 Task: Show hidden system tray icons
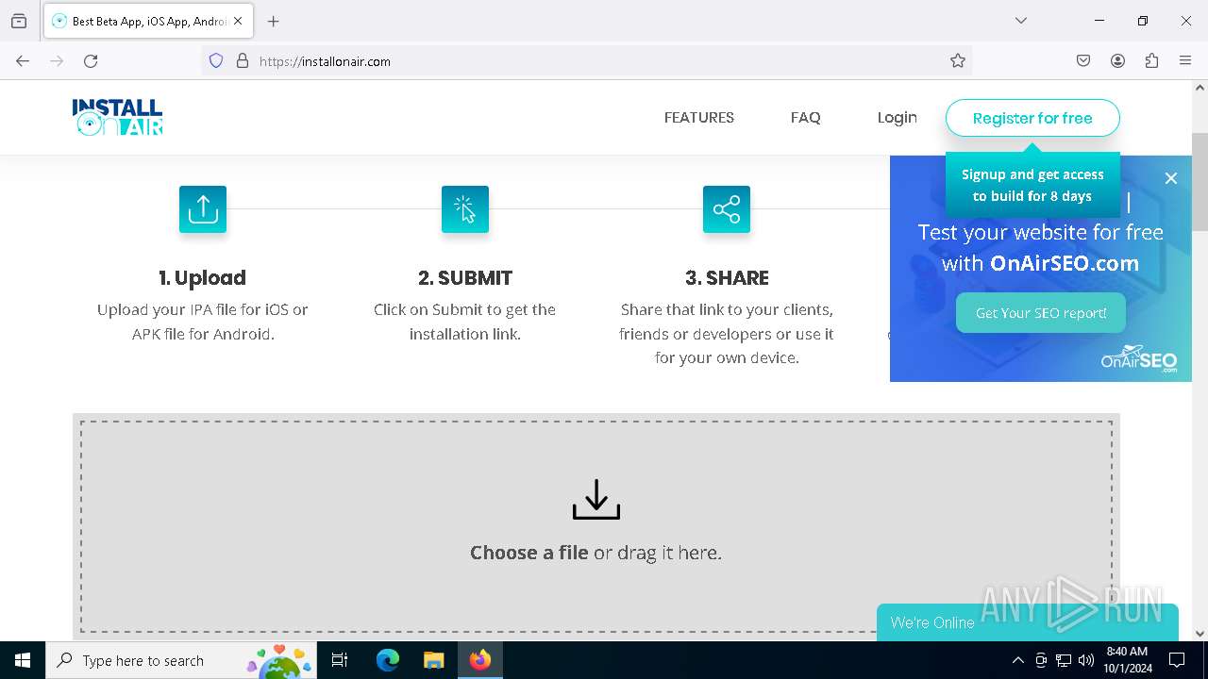point(1017,660)
